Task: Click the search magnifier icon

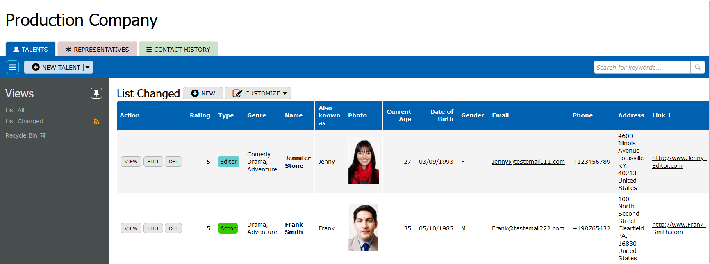Action: coord(697,67)
